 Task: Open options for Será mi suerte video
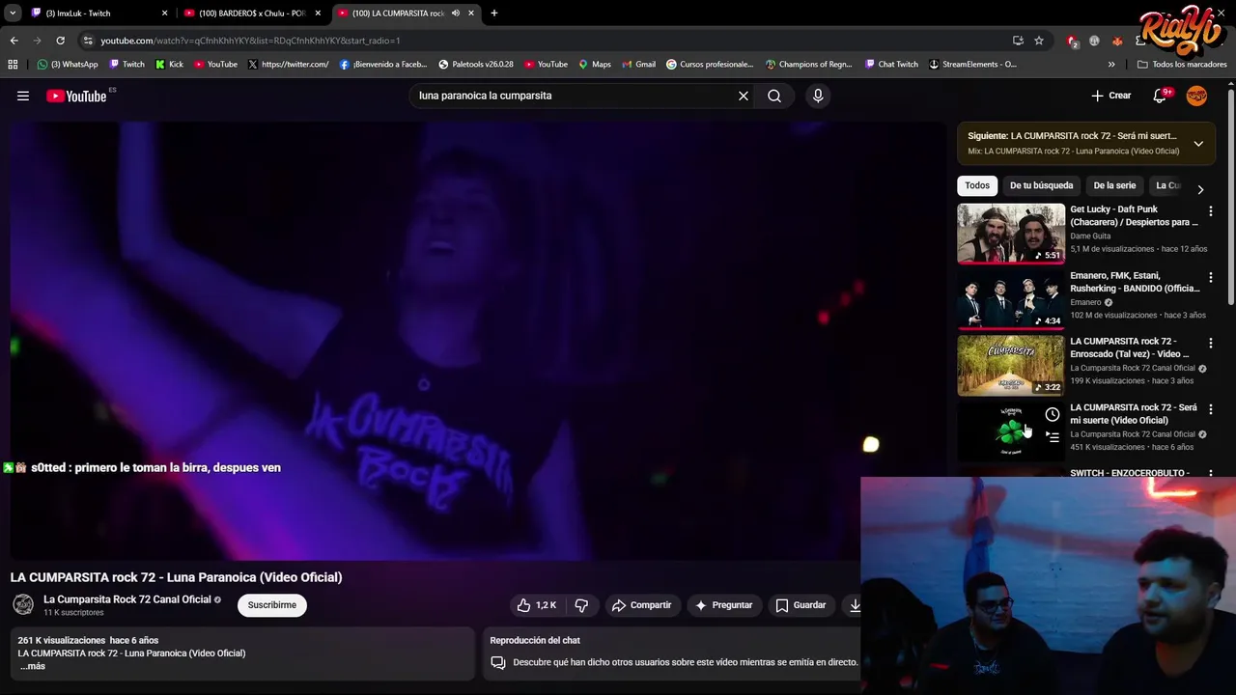click(1210, 409)
